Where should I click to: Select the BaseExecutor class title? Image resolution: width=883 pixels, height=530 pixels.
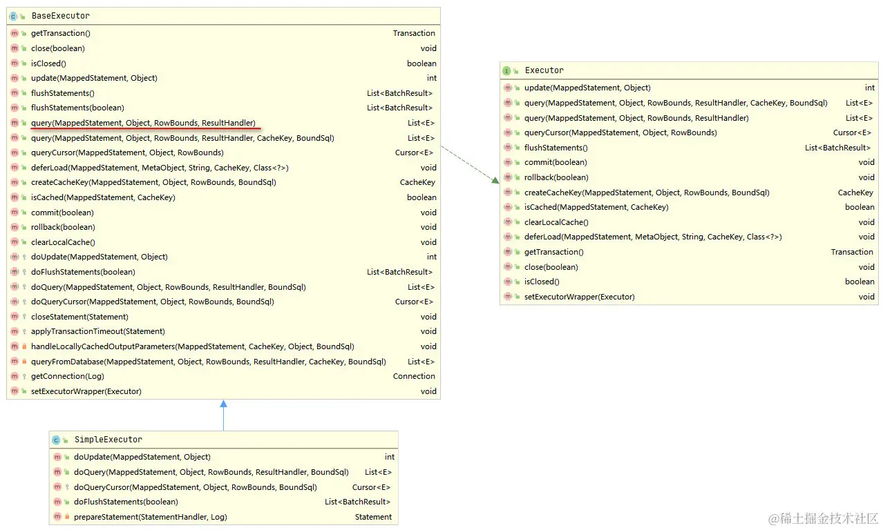61,15
